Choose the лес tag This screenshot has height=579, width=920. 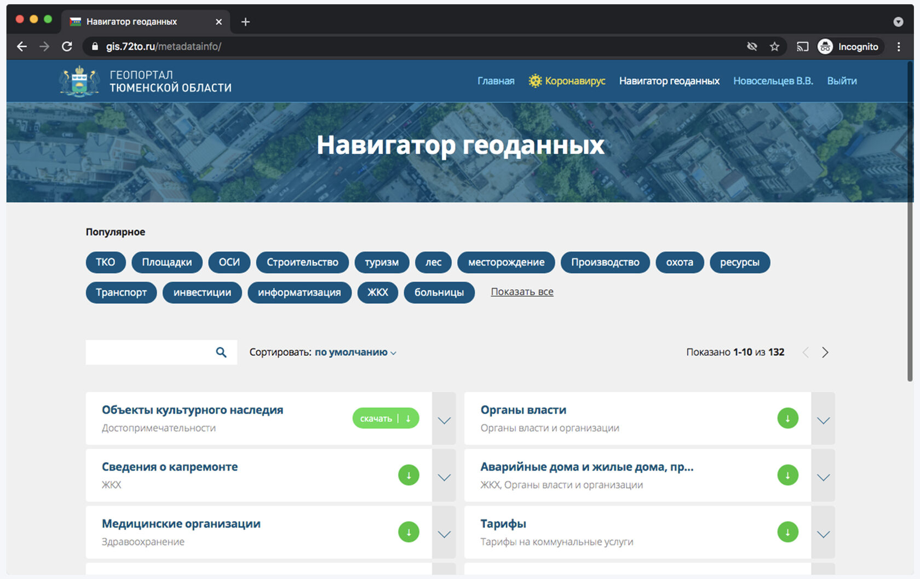point(433,262)
